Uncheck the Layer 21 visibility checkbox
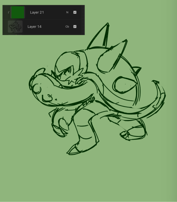177x202 pixels. click(75, 12)
